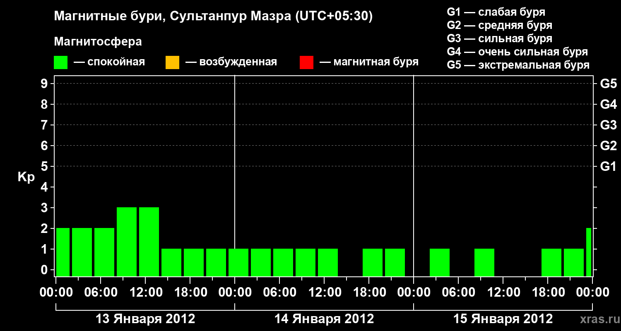Click the 'Магнитосфера' legend heading

pos(98,42)
